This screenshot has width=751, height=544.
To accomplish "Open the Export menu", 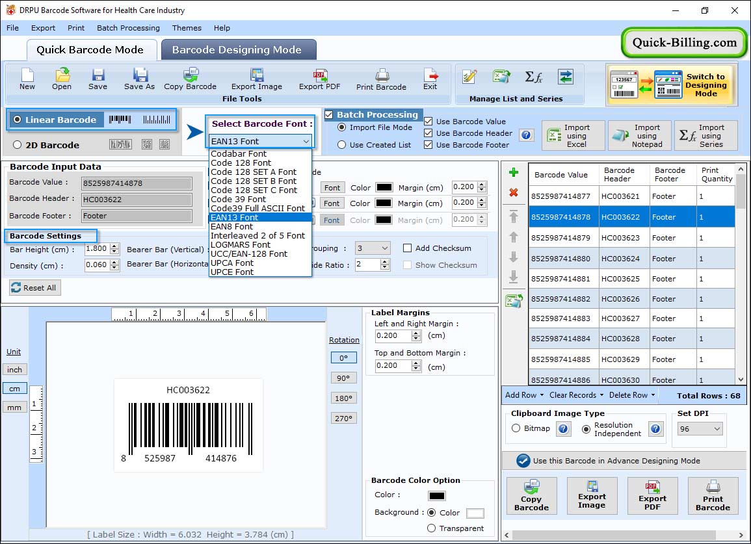I will [43, 28].
